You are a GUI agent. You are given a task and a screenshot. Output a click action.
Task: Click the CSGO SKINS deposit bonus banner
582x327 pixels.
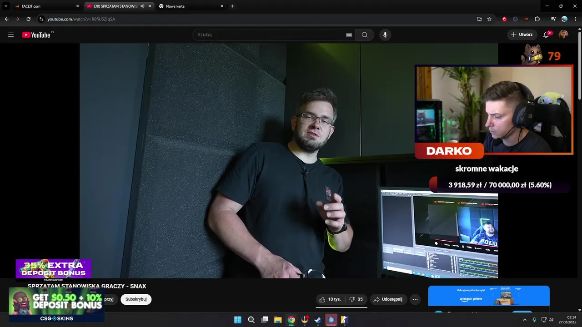point(56,304)
